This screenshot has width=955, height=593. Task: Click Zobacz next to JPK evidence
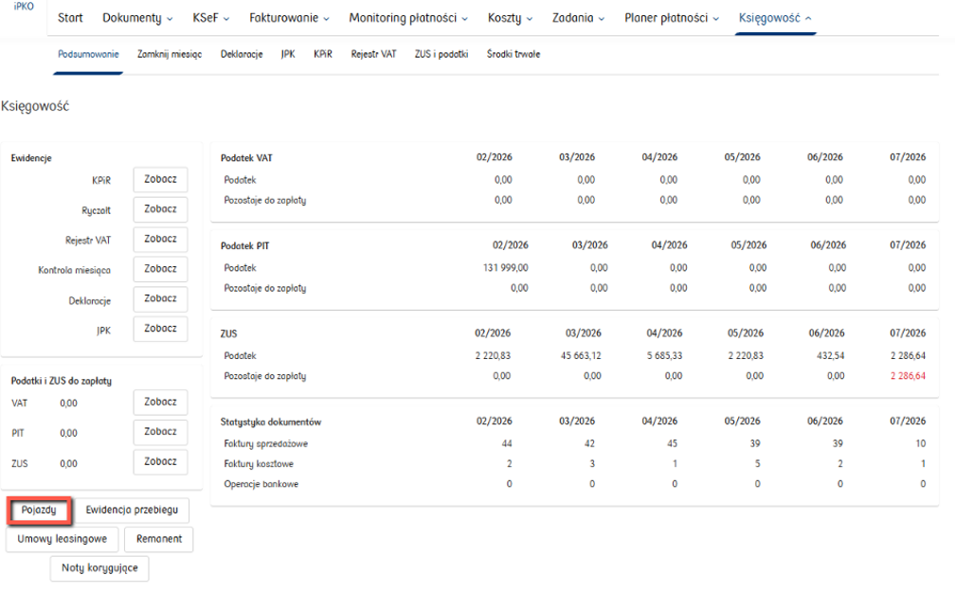tap(160, 329)
